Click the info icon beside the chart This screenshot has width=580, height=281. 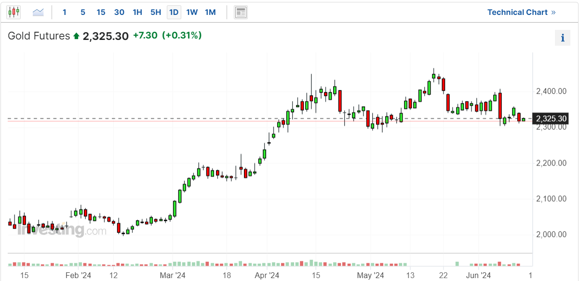click(563, 38)
